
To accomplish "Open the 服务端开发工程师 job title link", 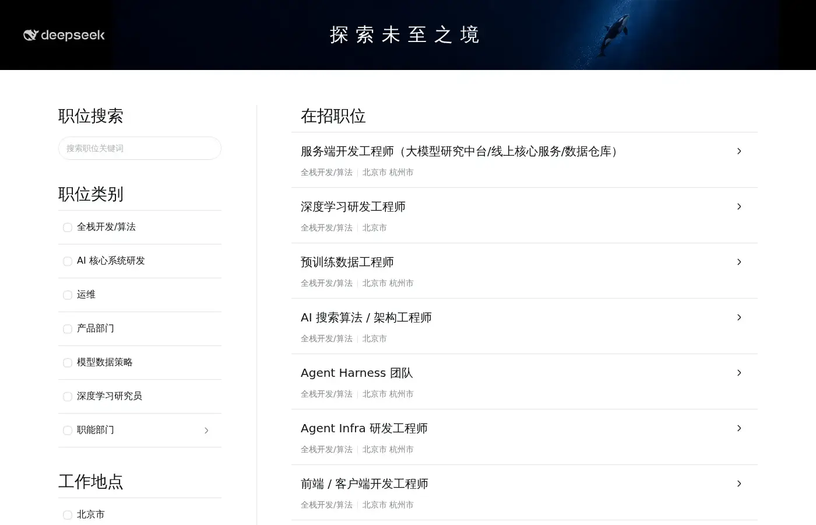I will (460, 151).
